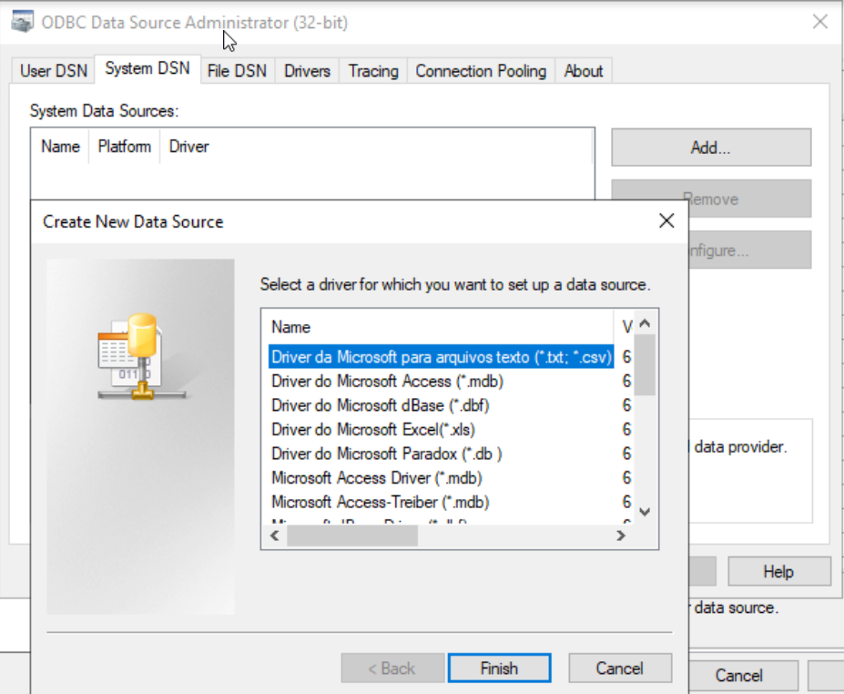Image resolution: width=844 pixels, height=694 pixels.
Task: Click Help in the ODBC Administrator window
Action: pos(778,571)
